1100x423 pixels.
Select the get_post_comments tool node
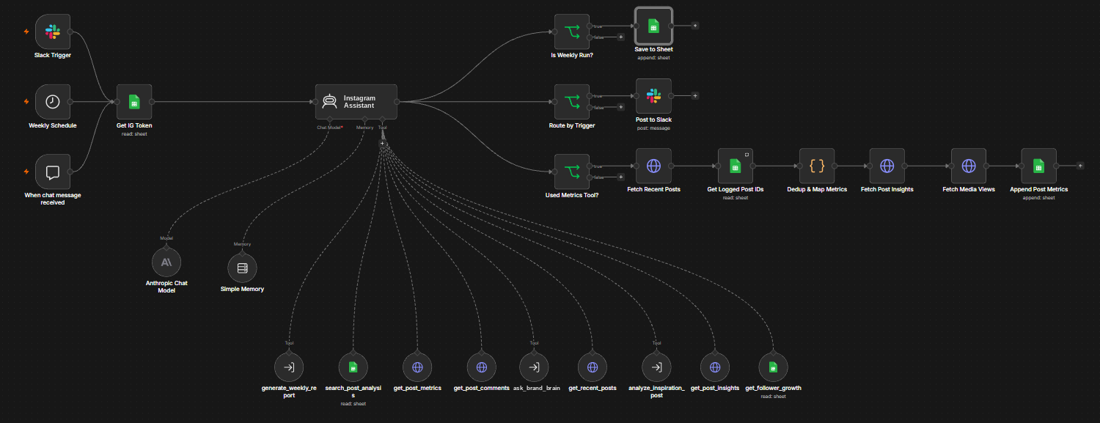pyautogui.click(x=481, y=367)
